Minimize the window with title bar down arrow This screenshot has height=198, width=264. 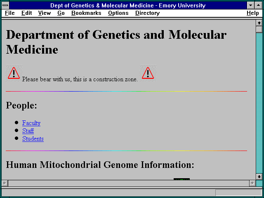[250, 5]
